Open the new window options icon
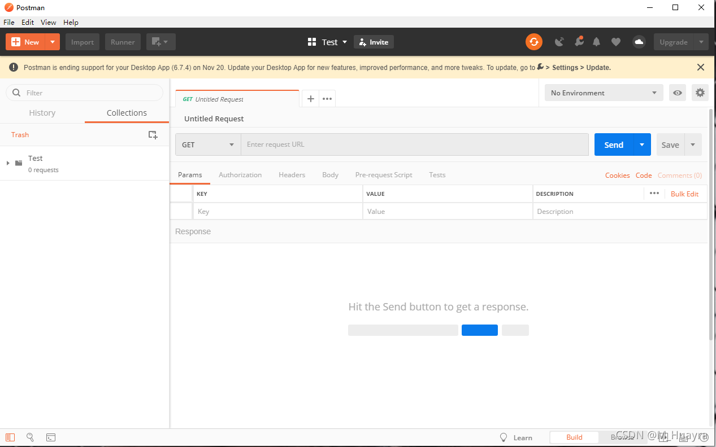This screenshot has width=716, height=447. (x=160, y=42)
